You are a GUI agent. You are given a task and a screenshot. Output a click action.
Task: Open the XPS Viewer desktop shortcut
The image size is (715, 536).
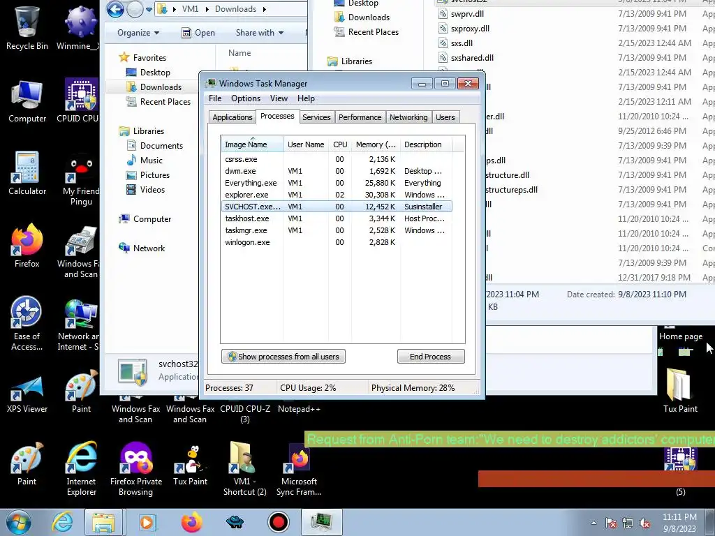(27, 395)
